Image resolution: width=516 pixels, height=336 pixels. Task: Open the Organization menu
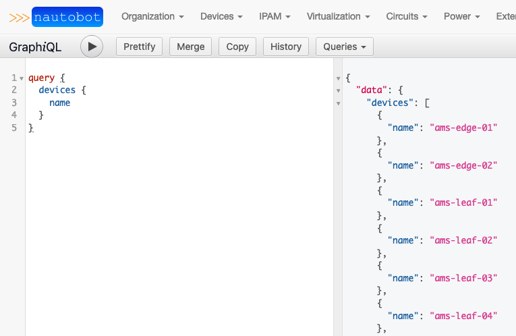pos(152,16)
